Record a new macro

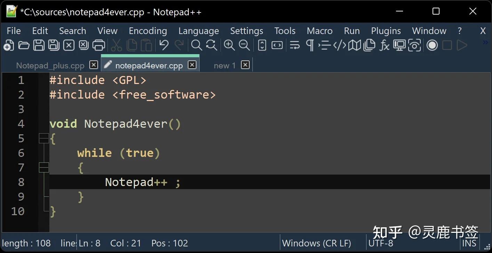pos(432,45)
